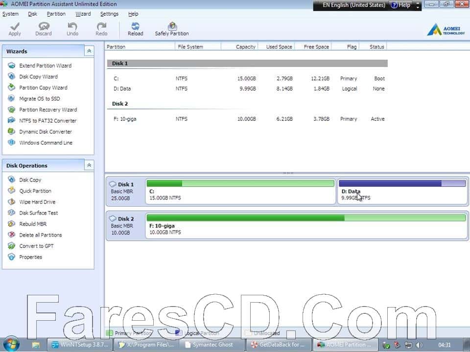This screenshot has width=470, height=352.
Task: Select C: partition usage bar on Disk 1
Action: (x=240, y=183)
